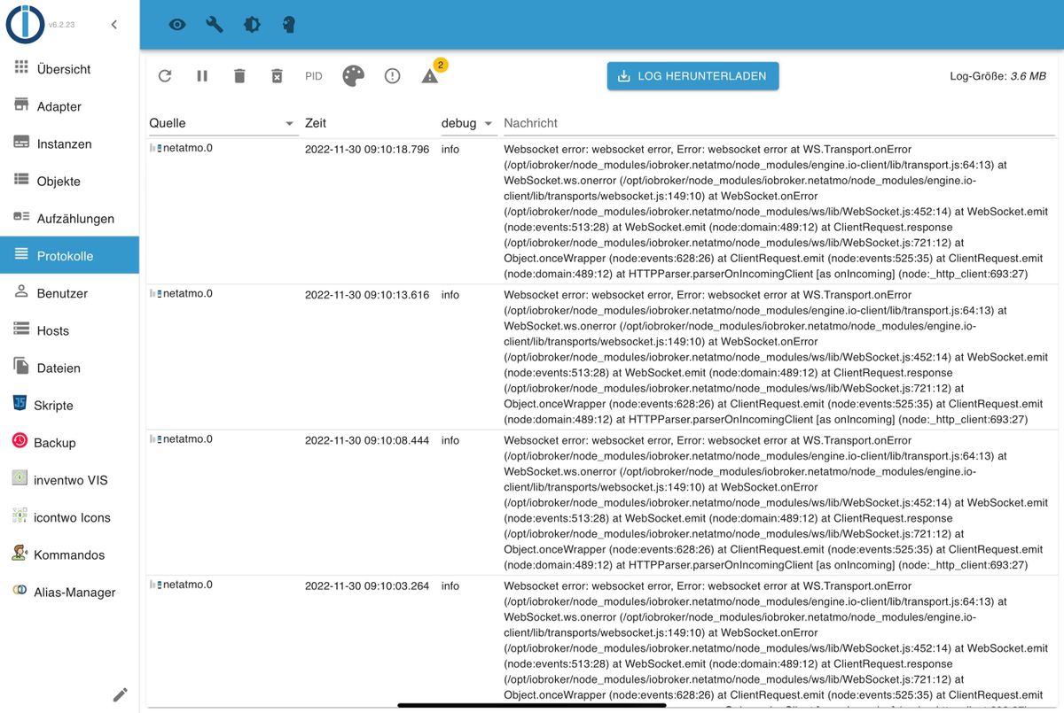Click the timestamp 2022-11-30 09:10:08.444
Image resolution: width=1064 pixels, height=713 pixels.
point(367,440)
